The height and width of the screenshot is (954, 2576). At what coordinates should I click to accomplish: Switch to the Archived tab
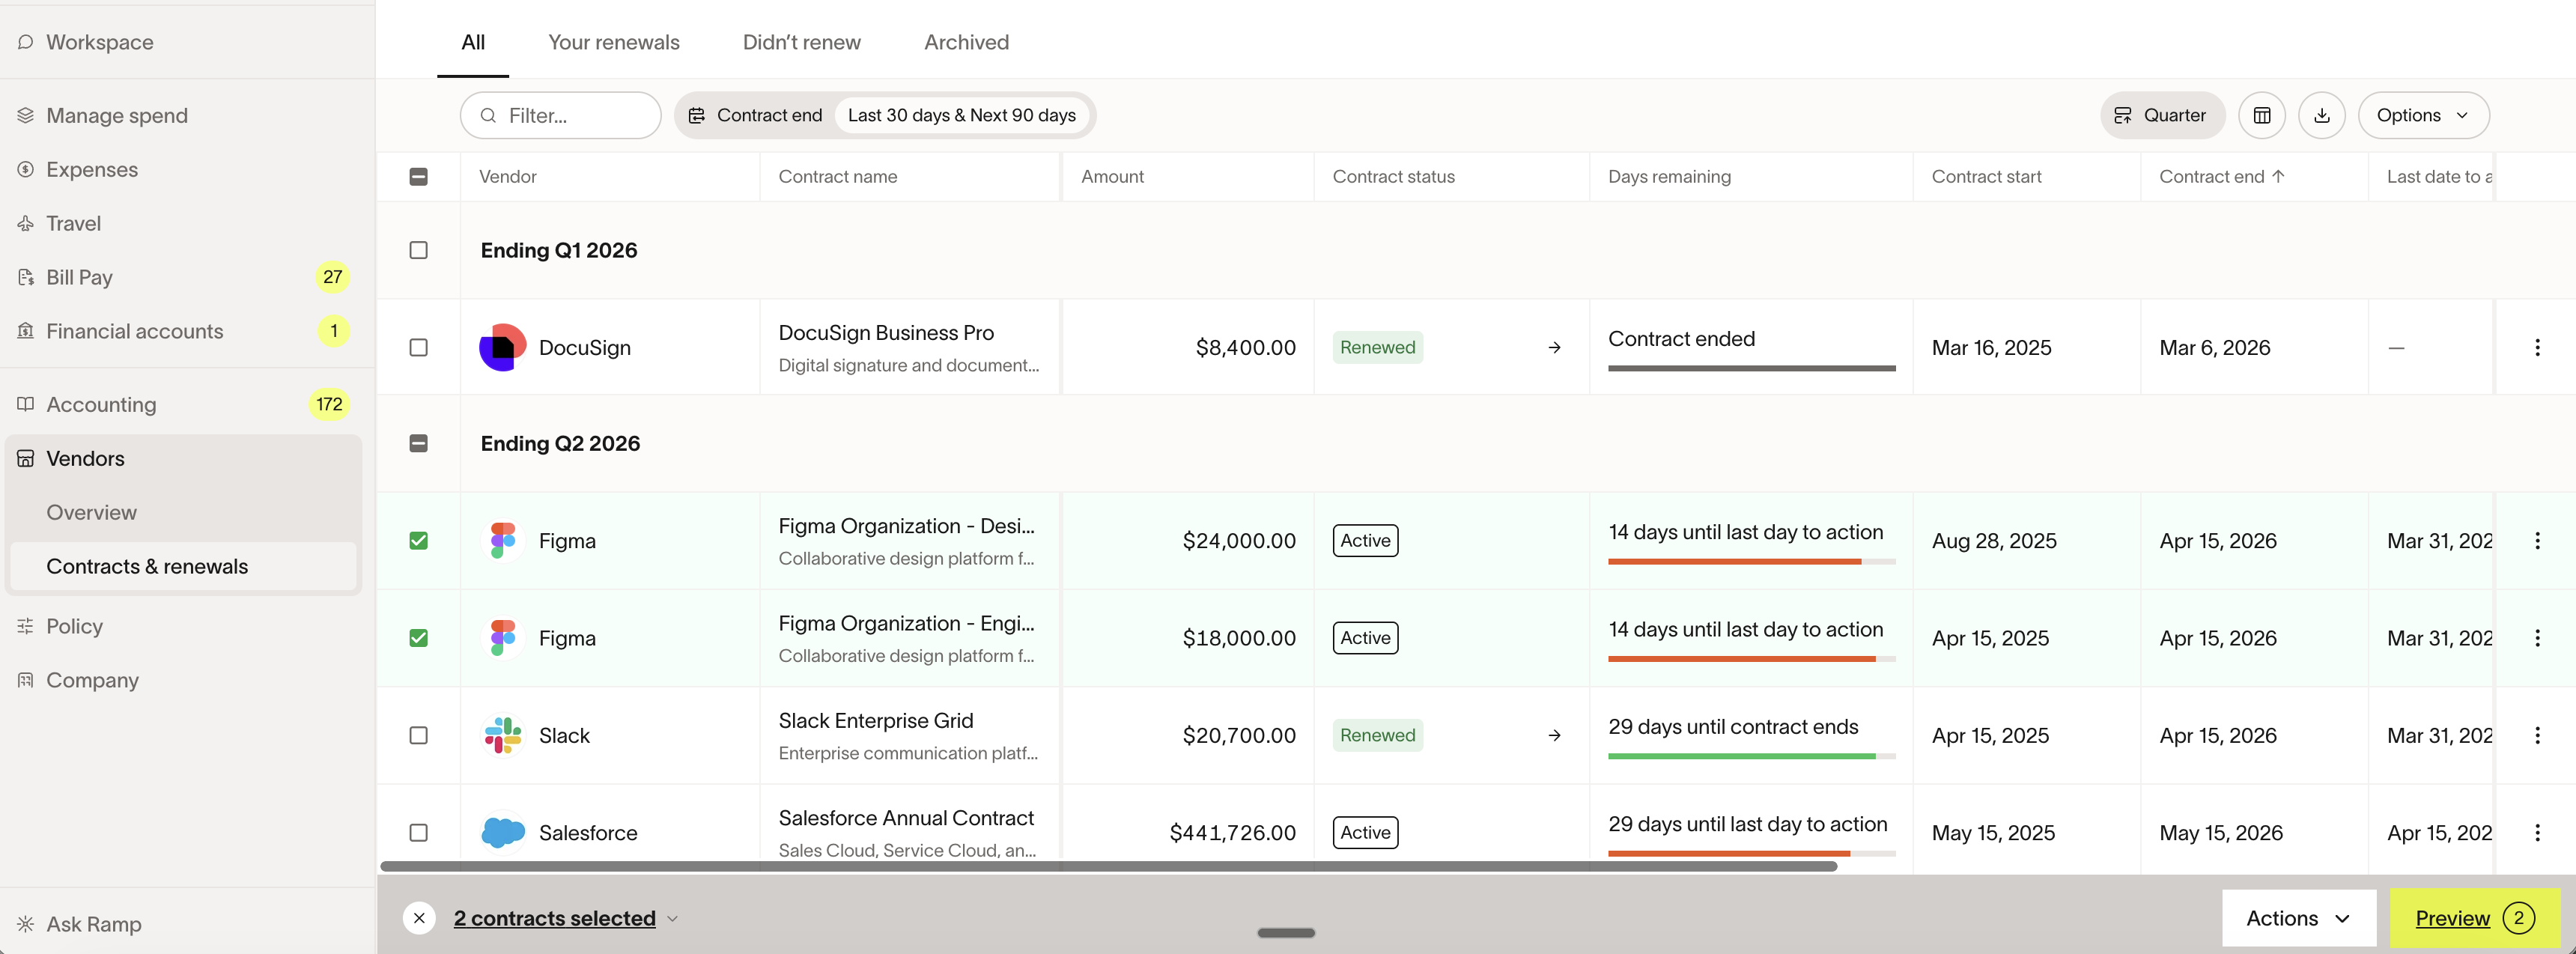click(x=966, y=42)
